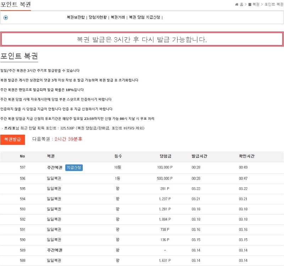Click the 주간복권 entry in row 589

coord(54,250)
